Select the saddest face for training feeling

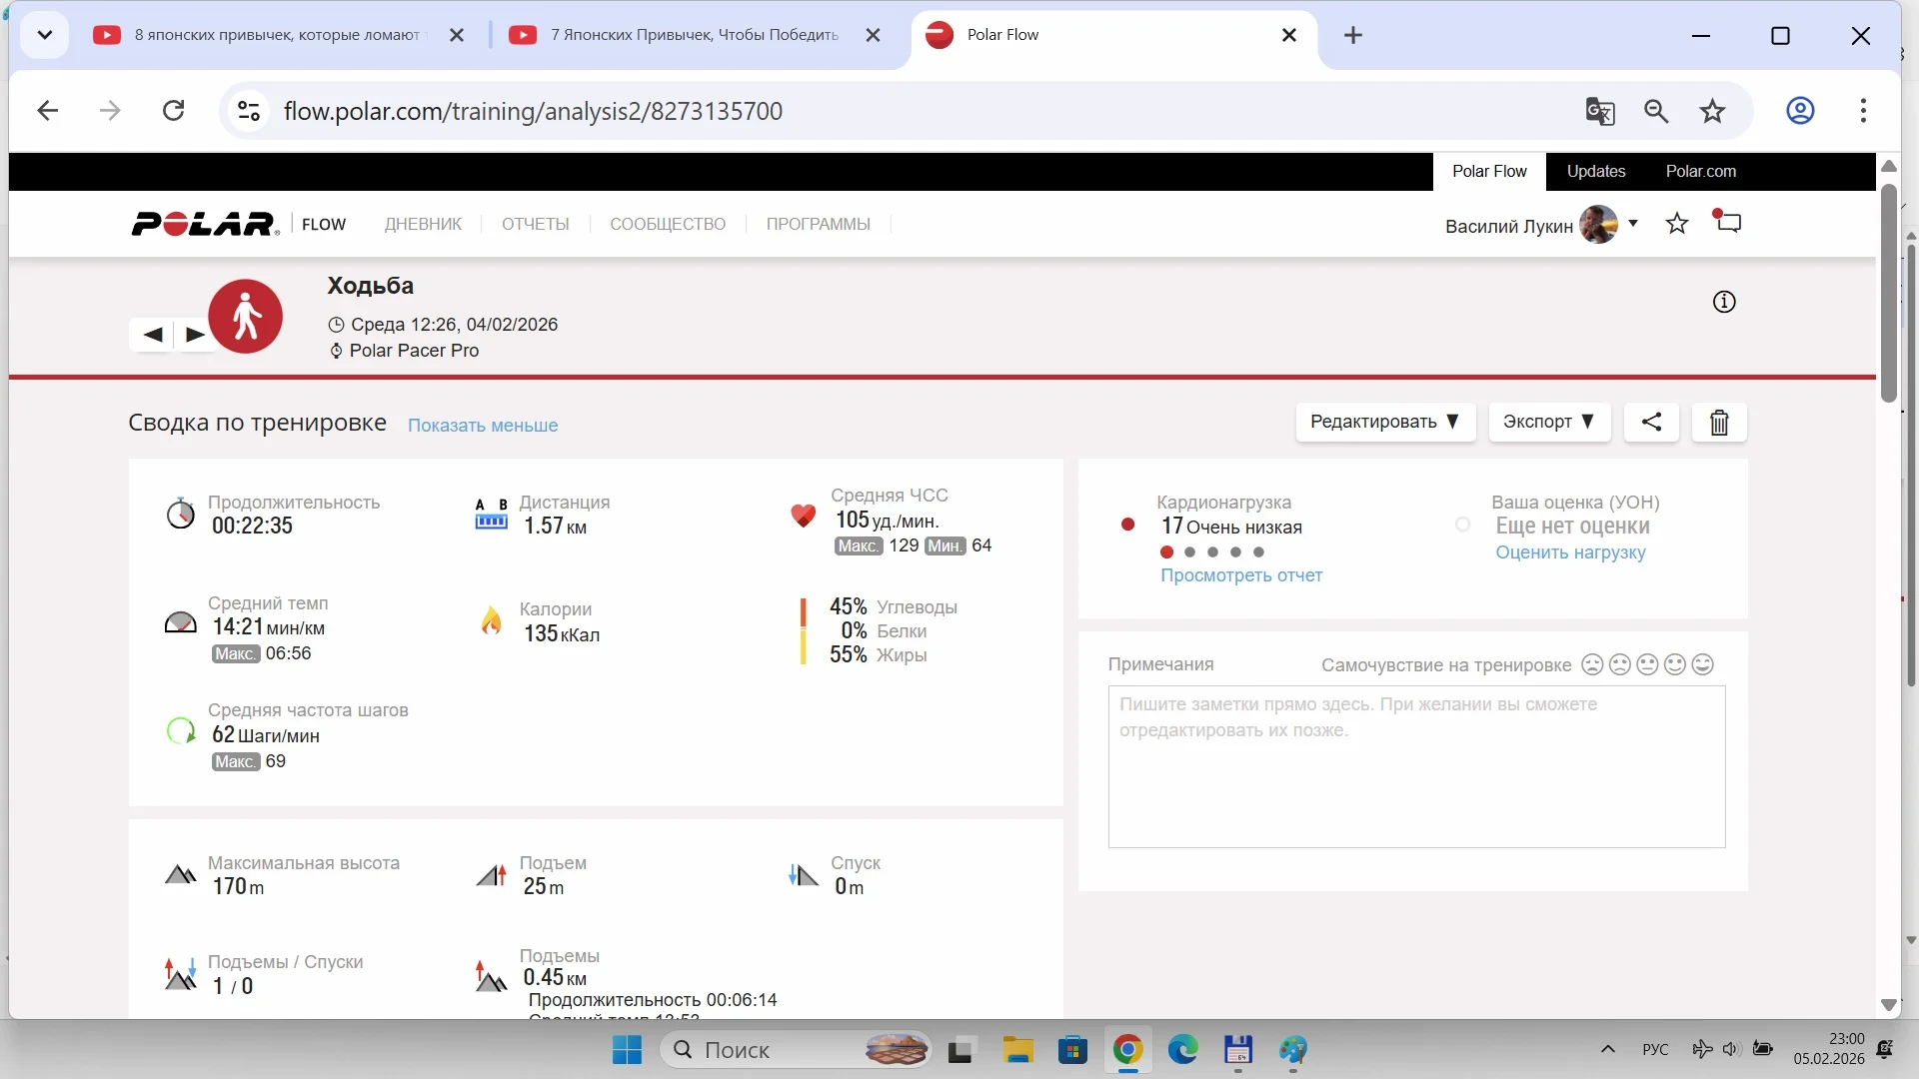point(1592,664)
